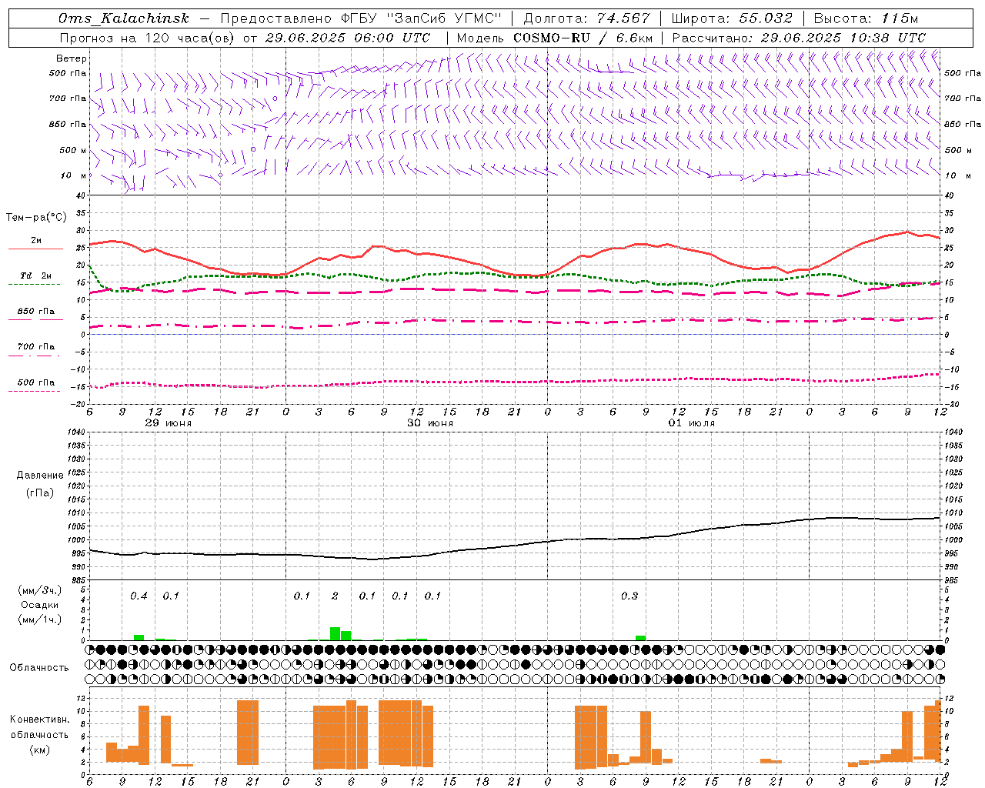The image size is (985, 788).
Task: Click the 01 июля date label
Action: [x=691, y=423]
